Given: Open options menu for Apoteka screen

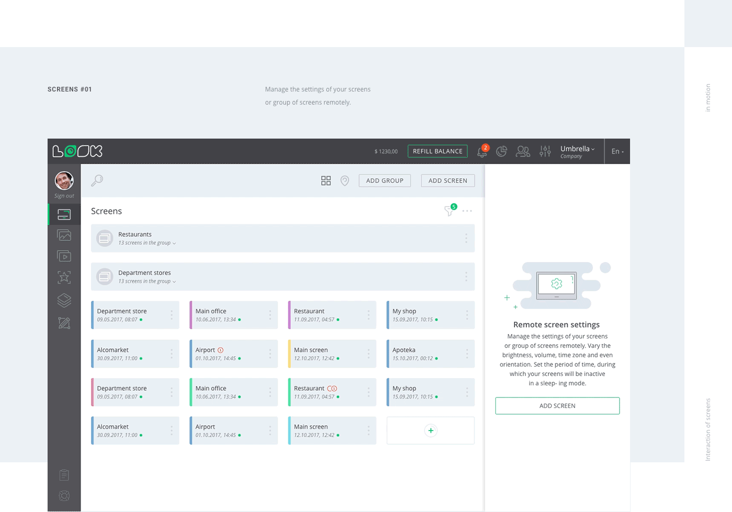Looking at the screenshot, I should [467, 354].
